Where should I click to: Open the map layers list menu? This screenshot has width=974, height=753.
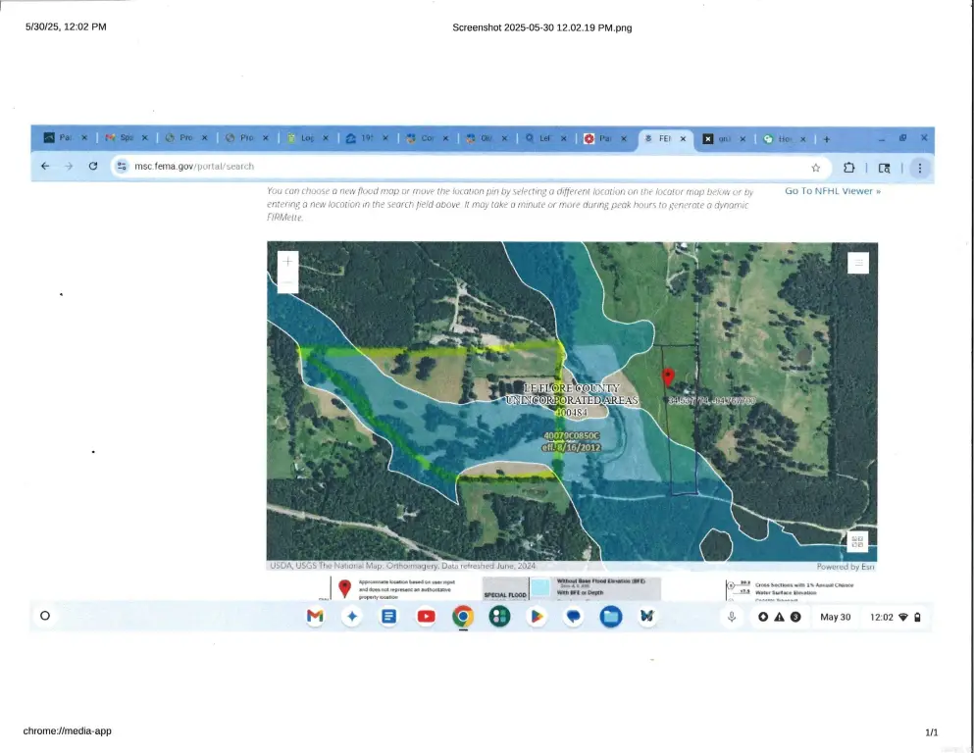coord(857,263)
